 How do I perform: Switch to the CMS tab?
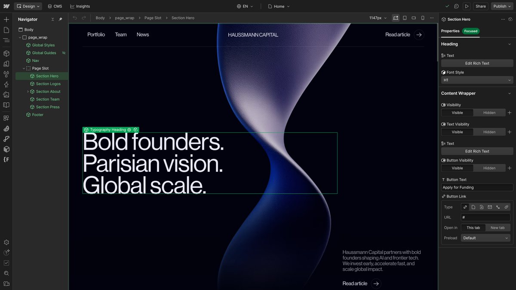tap(55, 6)
